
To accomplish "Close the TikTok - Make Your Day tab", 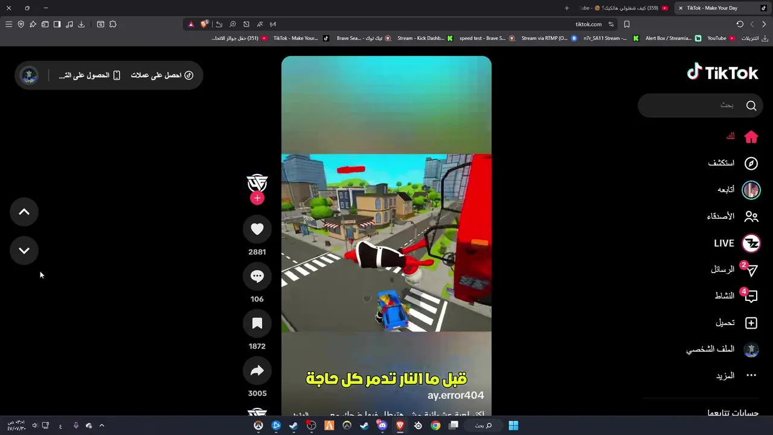I will click(x=681, y=8).
